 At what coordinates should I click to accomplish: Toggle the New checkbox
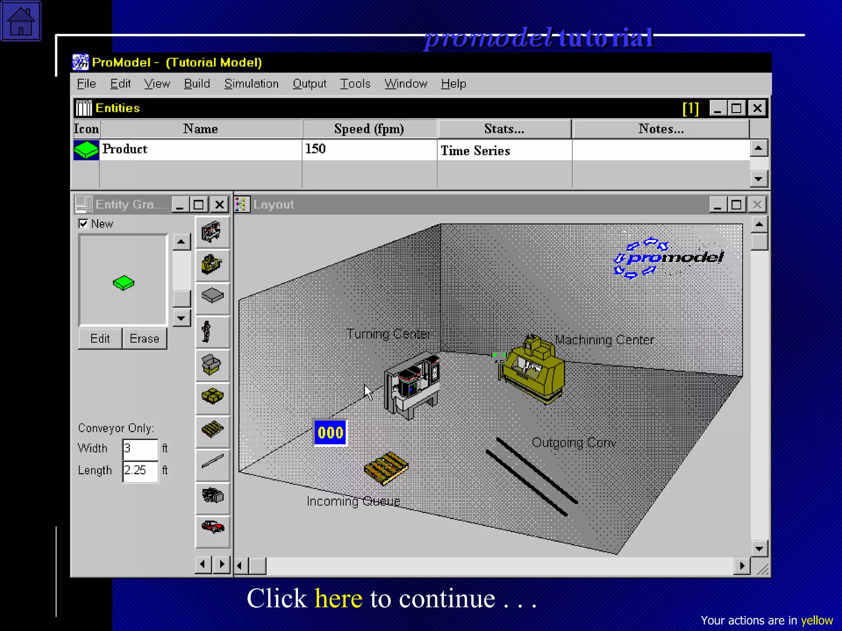click(83, 223)
